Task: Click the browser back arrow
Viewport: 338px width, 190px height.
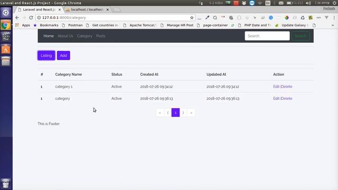Action: 17,17
